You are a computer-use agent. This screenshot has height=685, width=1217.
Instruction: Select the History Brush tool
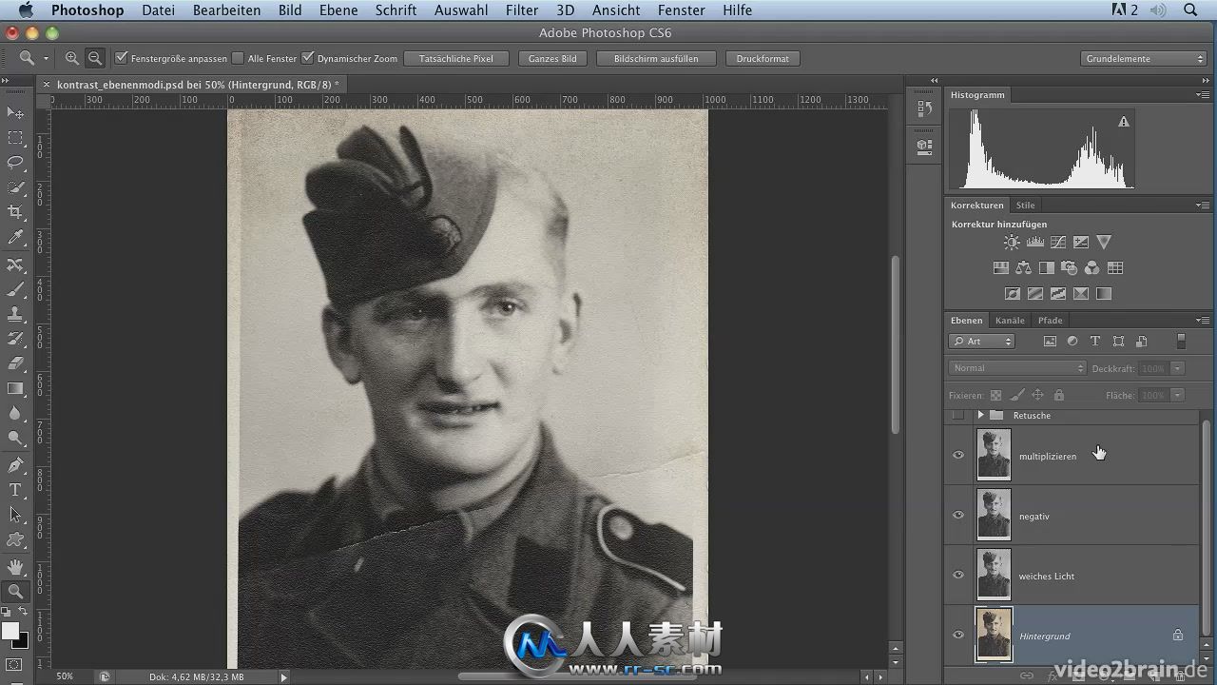click(15, 340)
